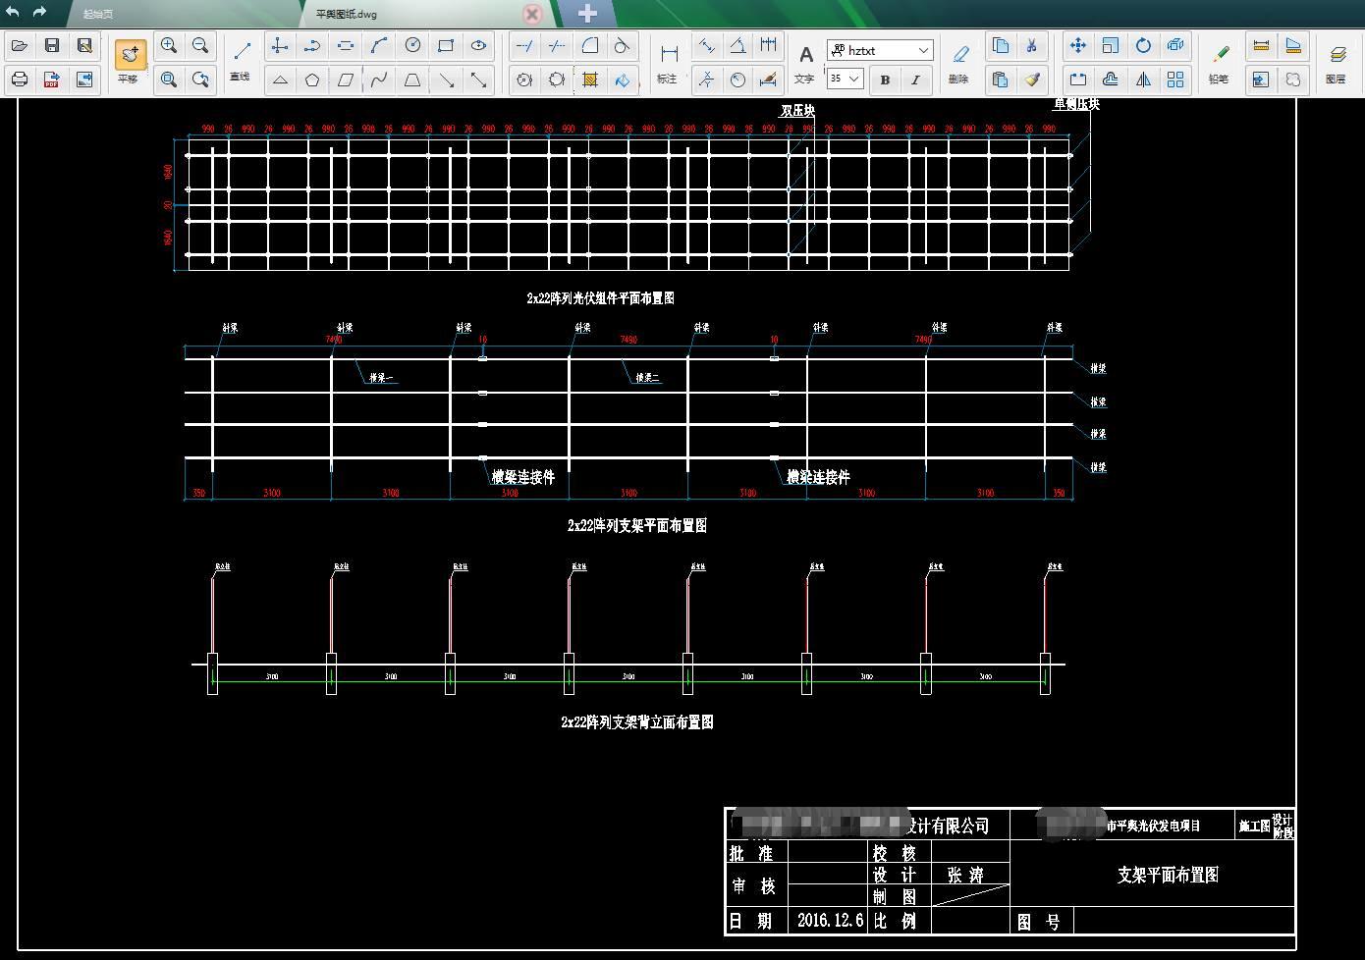Image resolution: width=1365 pixels, height=960 pixels.
Task: Export the drawing to PDF
Action: (x=52, y=80)
